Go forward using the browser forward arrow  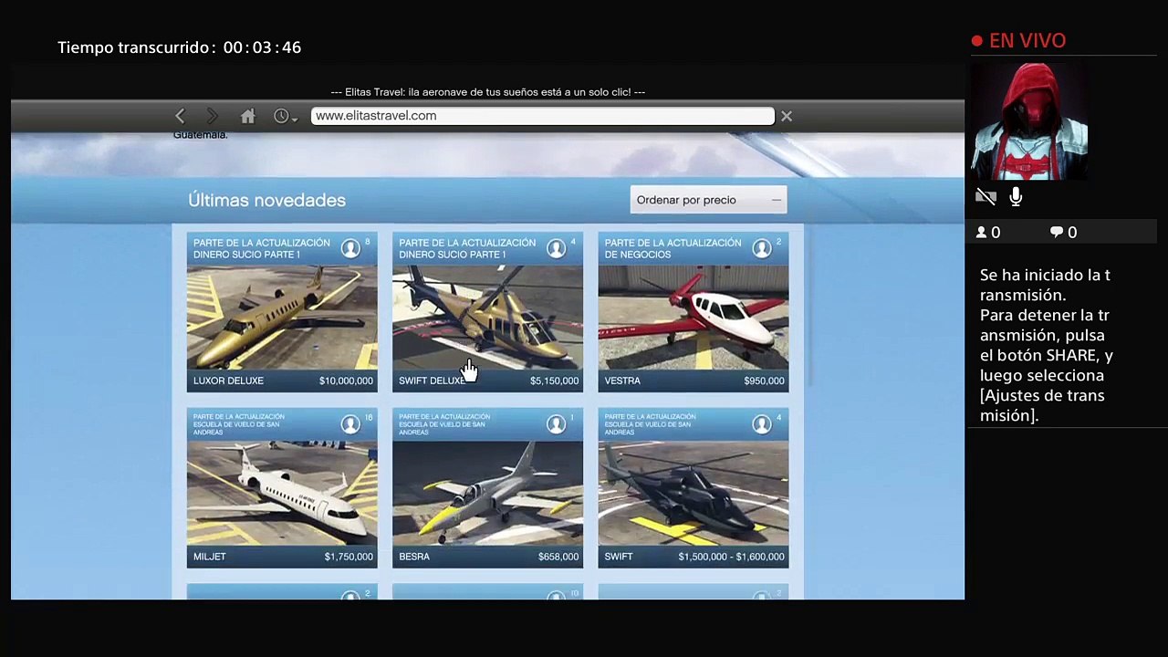click(213, 116)
